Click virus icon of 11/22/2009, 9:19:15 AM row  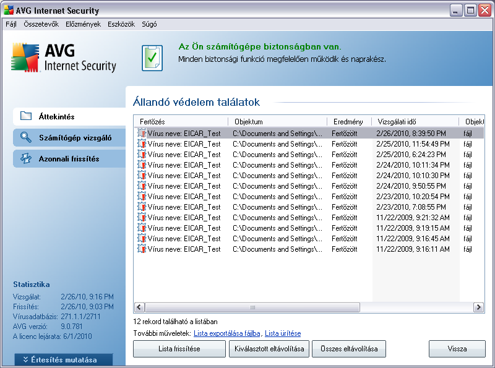click(142, 228)
